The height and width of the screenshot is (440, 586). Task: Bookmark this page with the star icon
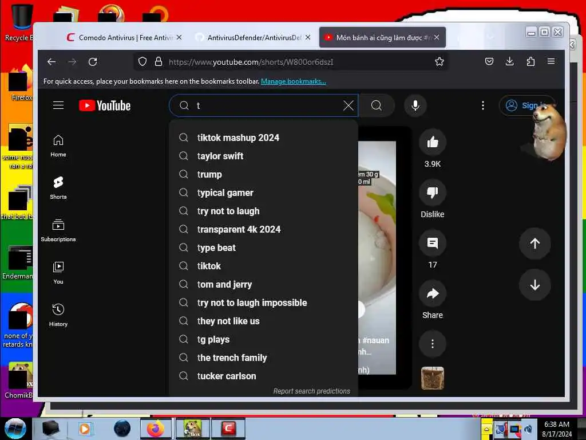(439, 62)
